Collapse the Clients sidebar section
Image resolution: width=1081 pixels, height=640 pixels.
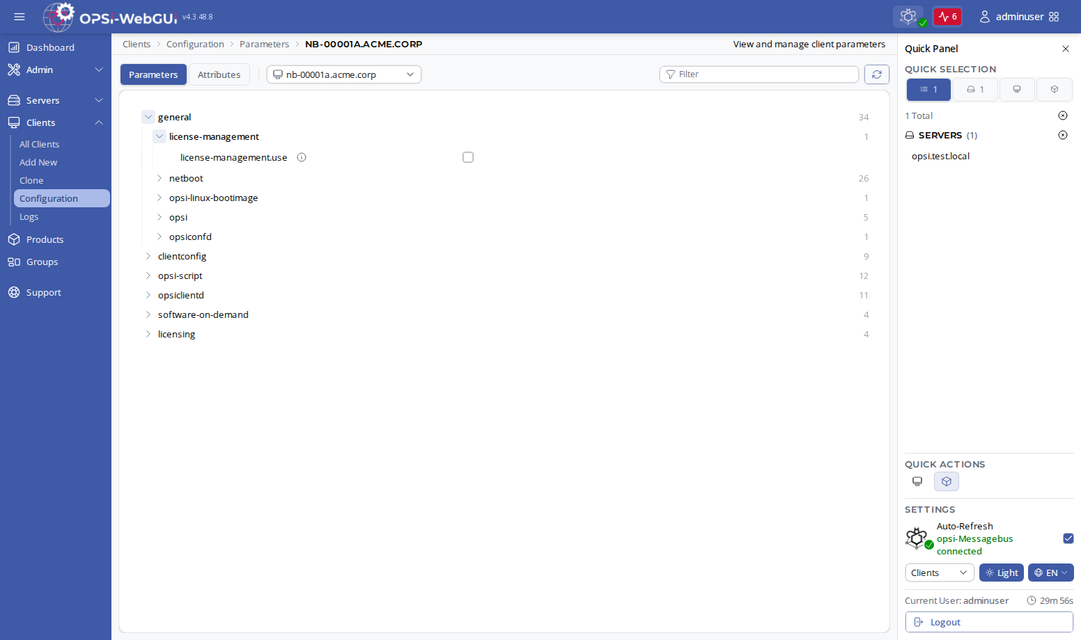click(x=56, y=122)
